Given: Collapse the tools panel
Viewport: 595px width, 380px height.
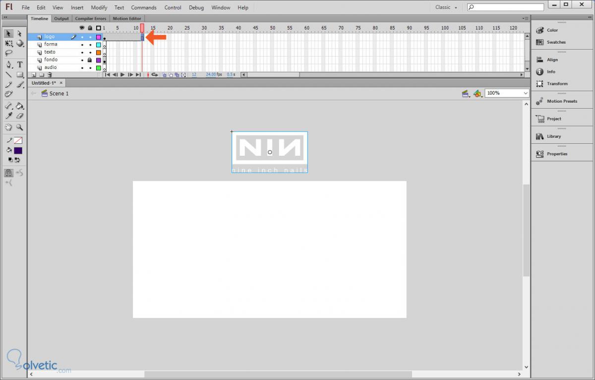Looking at the screenshot, I should tap(5, 17).
